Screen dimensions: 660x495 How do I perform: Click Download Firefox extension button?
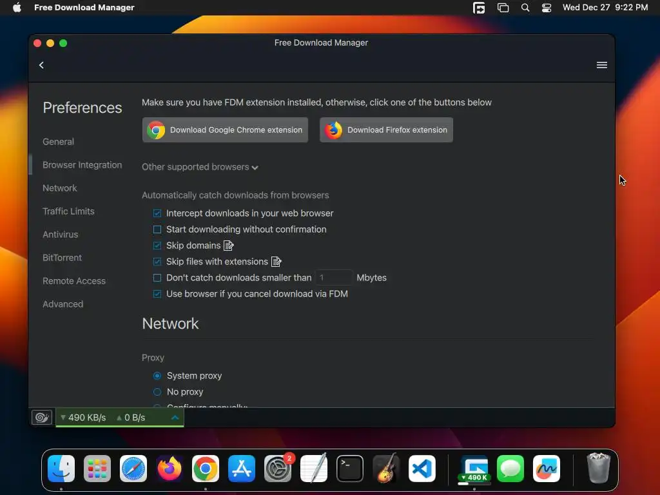click(x=386, y=130)
